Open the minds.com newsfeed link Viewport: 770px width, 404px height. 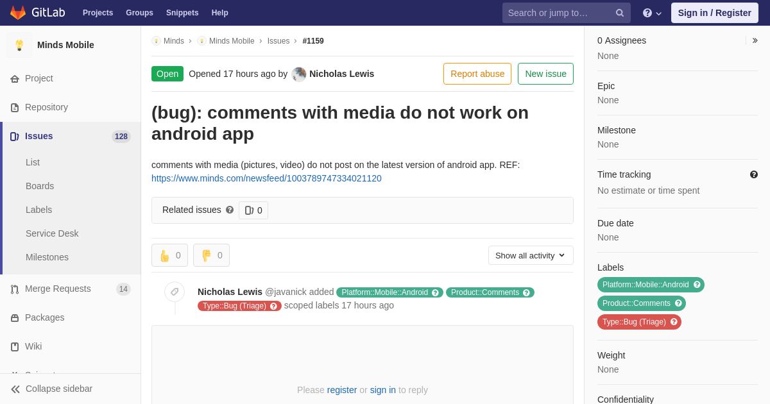tap(266, 178)
